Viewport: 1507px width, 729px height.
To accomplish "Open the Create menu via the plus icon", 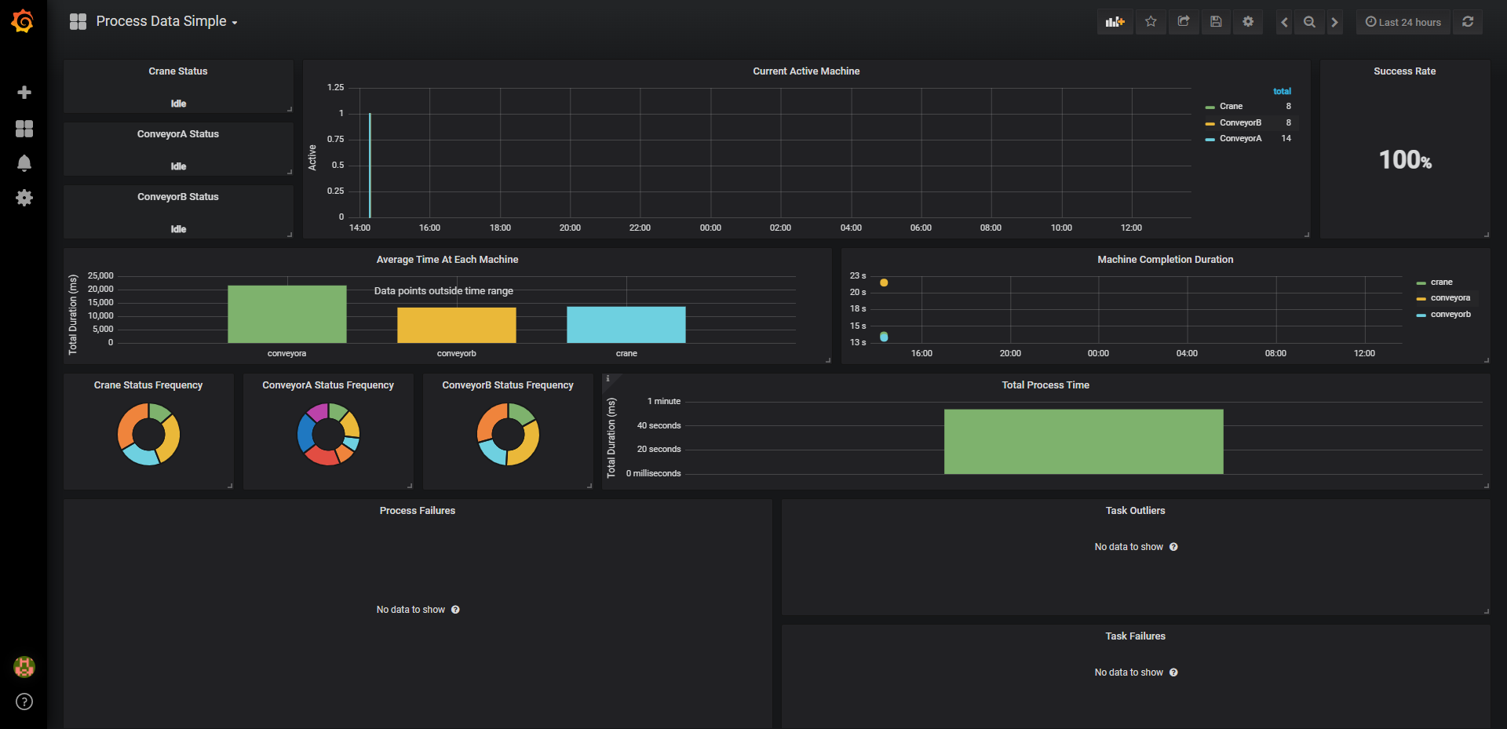I will [24, 92].
